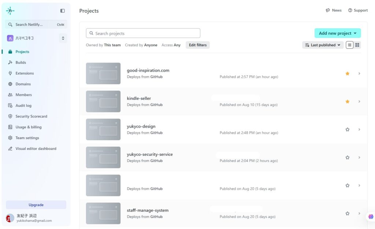Open yukyco-security-service via its chevron arrow
375x229 pixels.
[x=359, y=157]
